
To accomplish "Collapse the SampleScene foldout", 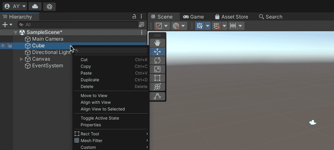I will (15, 32).
